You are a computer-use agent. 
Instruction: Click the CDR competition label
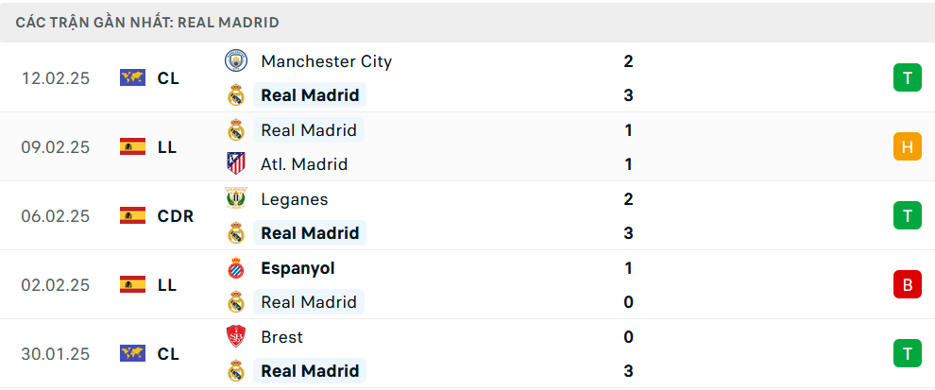coord(176,216)
